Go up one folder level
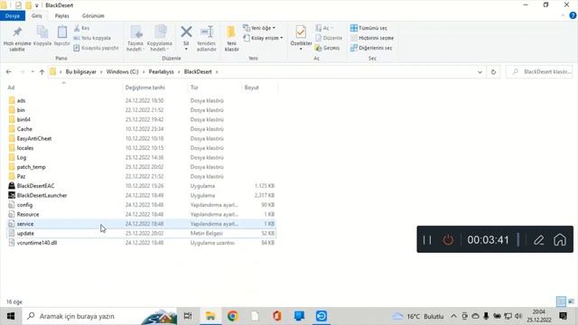Viewport: 578px width, 325px height. click(x=42, y=72)
